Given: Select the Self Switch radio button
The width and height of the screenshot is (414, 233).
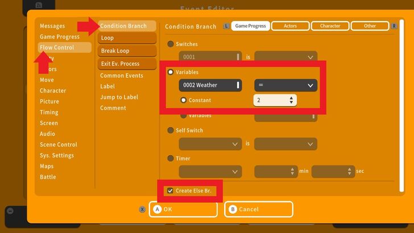Looking at the screenshot, I should pyautogui.click(x=171, y=130).
